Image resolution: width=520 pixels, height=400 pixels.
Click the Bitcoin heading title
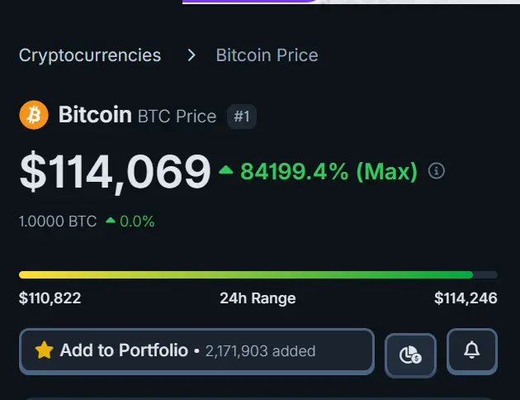[x=95, y=115]
